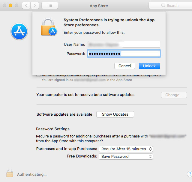Open Purchases and In-app Purchases dropdown

coord(126,149)
